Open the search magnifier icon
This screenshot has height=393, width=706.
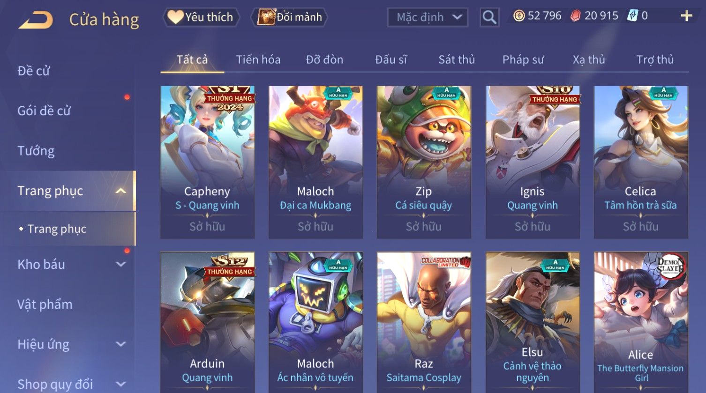pyautogui.click(x=489, y=17)
